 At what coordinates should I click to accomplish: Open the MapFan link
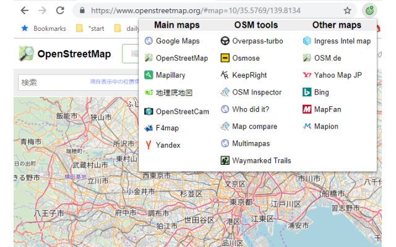click(x=327, y=109)
